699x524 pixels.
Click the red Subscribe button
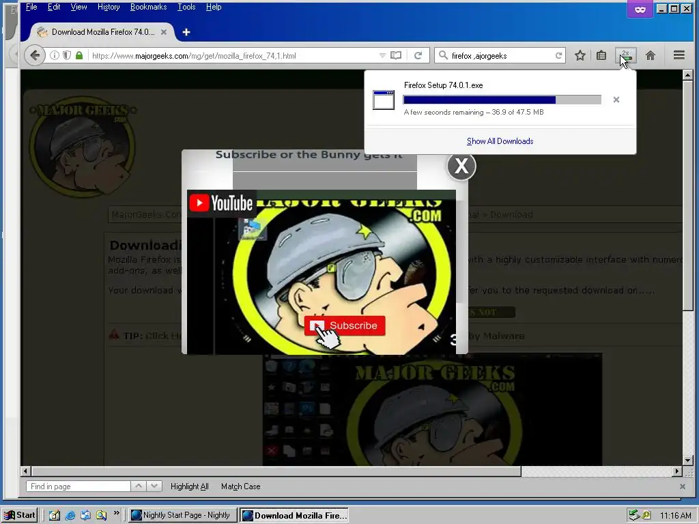(x=345, y=325)
